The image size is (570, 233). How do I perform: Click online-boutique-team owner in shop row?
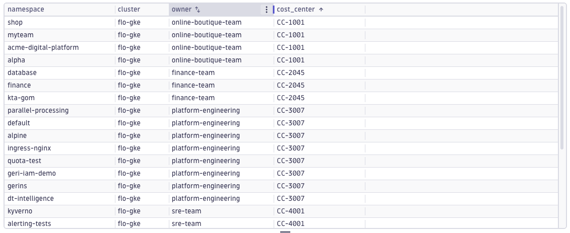[207, 22]
